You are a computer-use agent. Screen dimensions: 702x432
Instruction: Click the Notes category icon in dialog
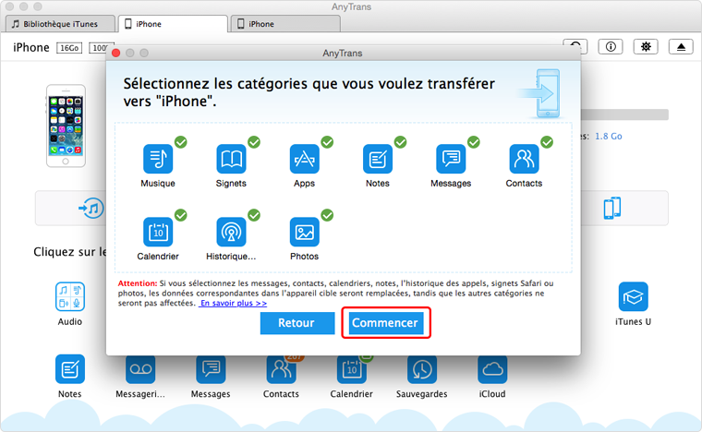point(378,159)
